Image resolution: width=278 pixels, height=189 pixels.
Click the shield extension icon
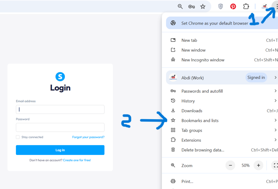point(220,6)
